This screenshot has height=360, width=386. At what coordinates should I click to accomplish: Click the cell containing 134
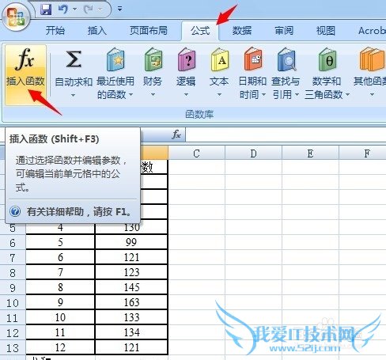(x=131, y=332)
